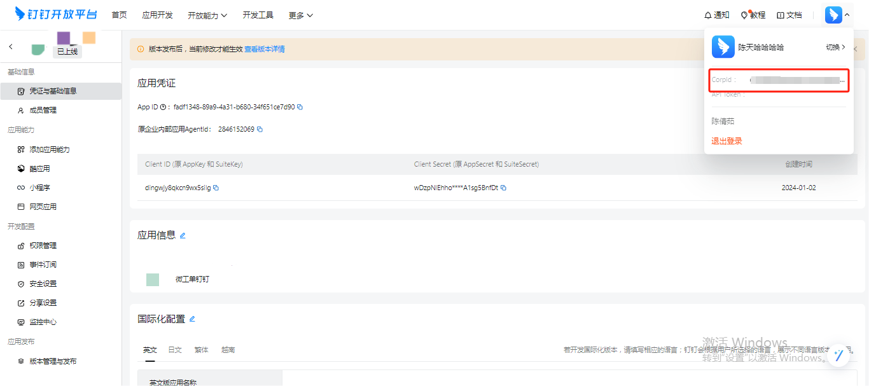Click App ID help question icon
The image size is (869, 386).
coord(163,107)
